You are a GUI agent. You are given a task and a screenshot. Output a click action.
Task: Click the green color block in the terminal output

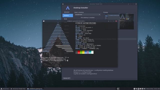[81, 52]
